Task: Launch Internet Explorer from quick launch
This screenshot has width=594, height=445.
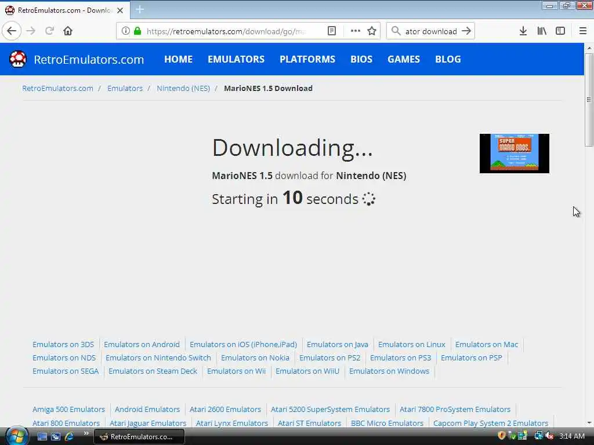Action: pyautogui.click(x=70, y=436)
